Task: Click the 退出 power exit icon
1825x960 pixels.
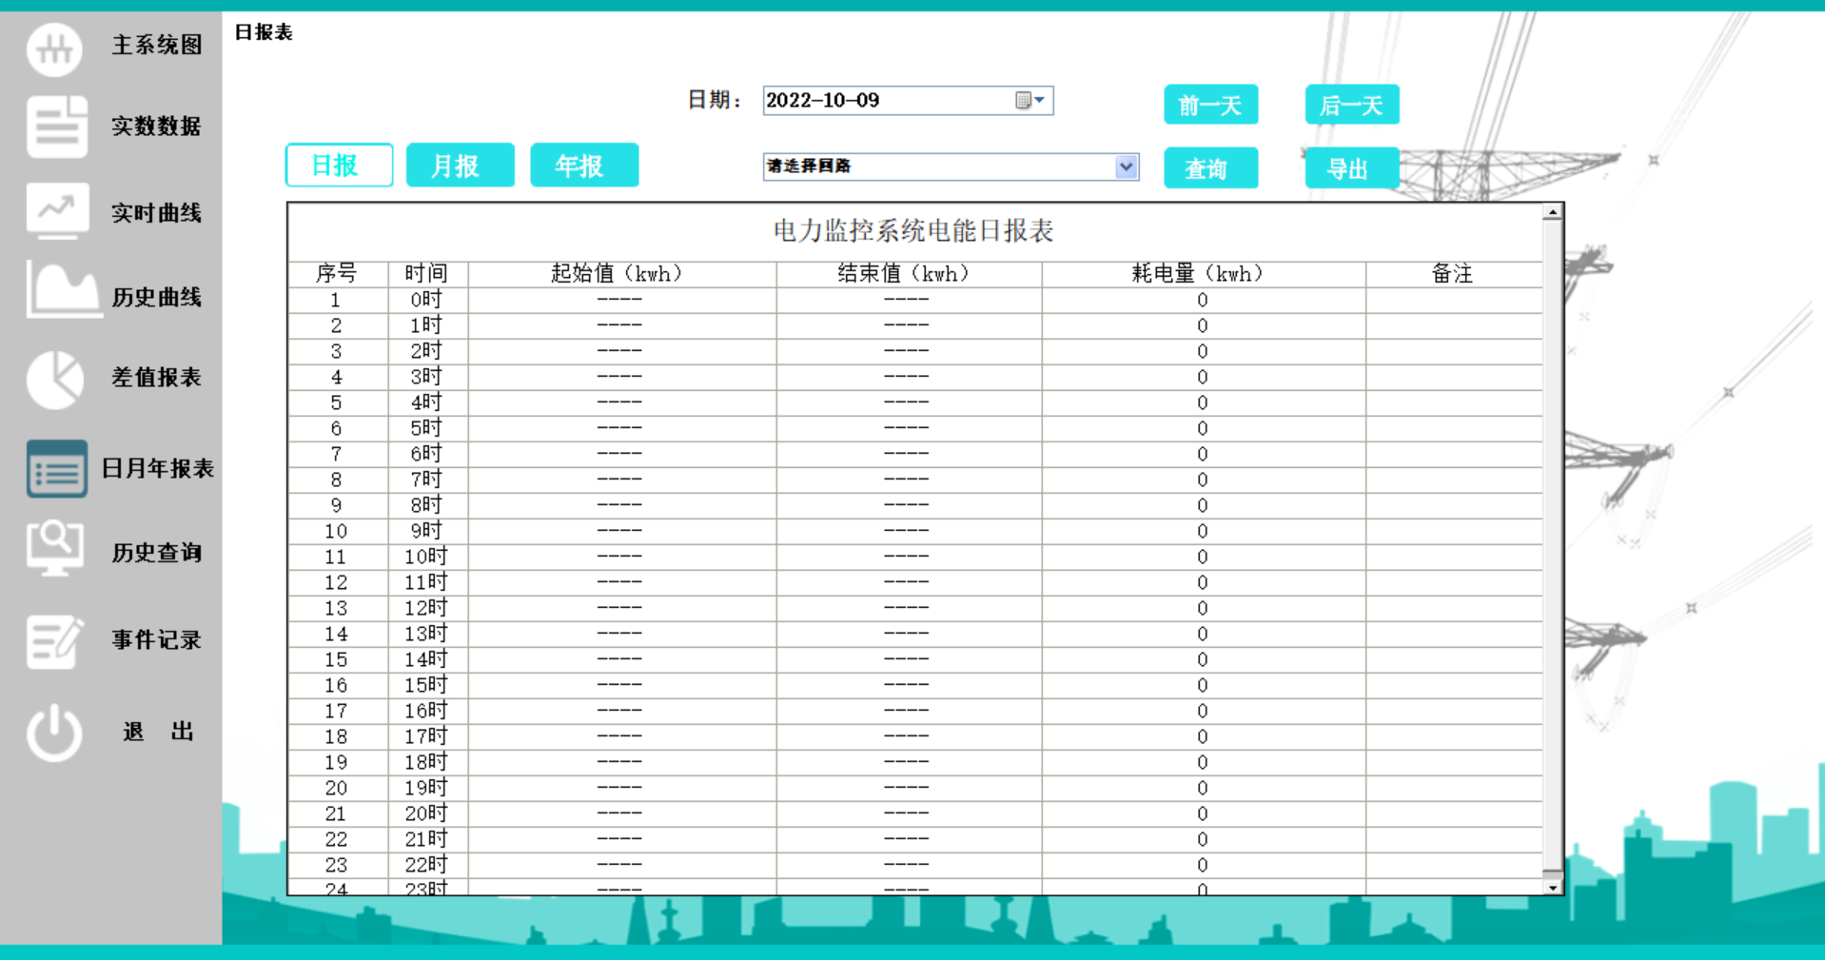Action: click(x=54, y=731)
